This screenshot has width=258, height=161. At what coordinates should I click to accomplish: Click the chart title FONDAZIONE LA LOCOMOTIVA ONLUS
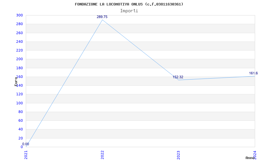pos(129,4)
